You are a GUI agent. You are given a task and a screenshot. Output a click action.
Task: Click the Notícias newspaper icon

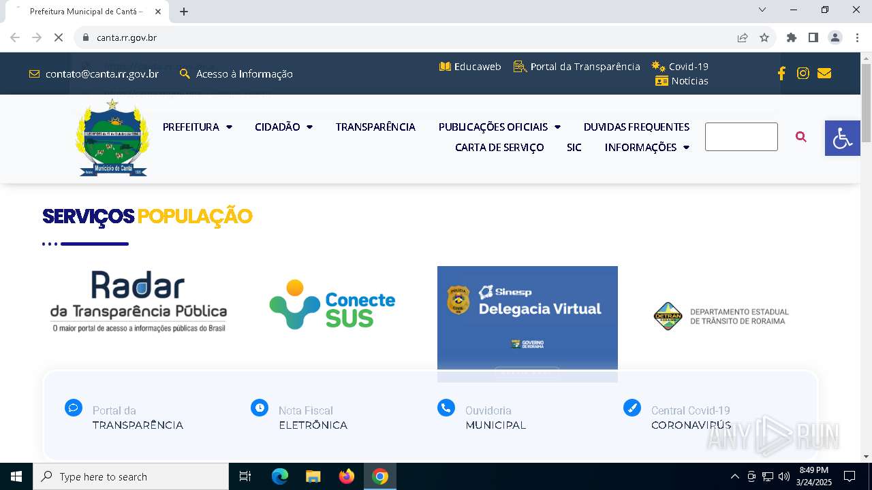[x=661, y=81]
